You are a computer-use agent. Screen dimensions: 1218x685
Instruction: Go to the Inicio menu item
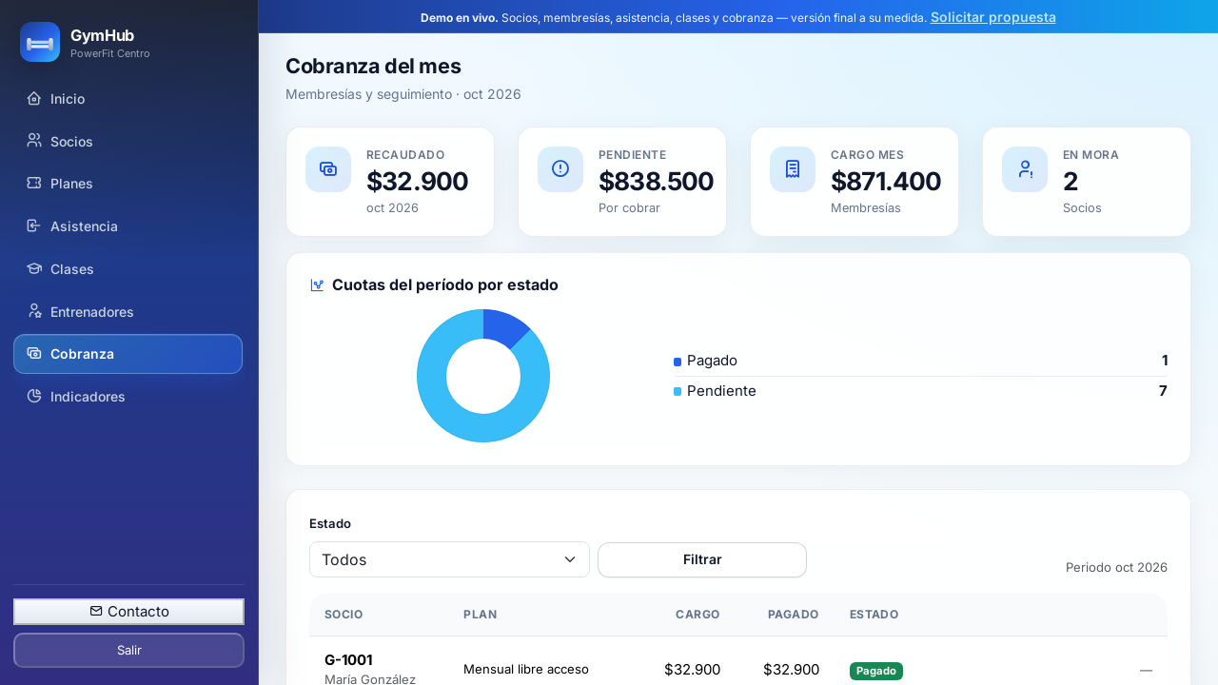(x=128, y=98)
